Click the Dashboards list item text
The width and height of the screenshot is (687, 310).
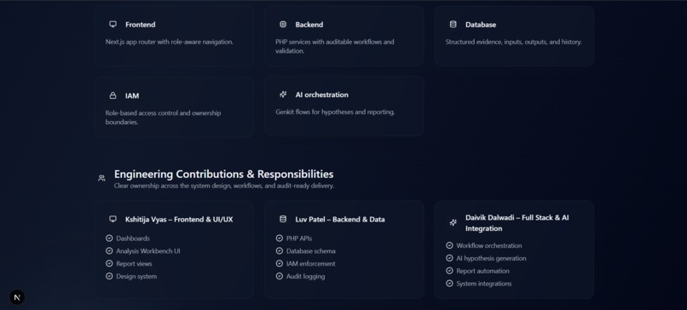133,238
